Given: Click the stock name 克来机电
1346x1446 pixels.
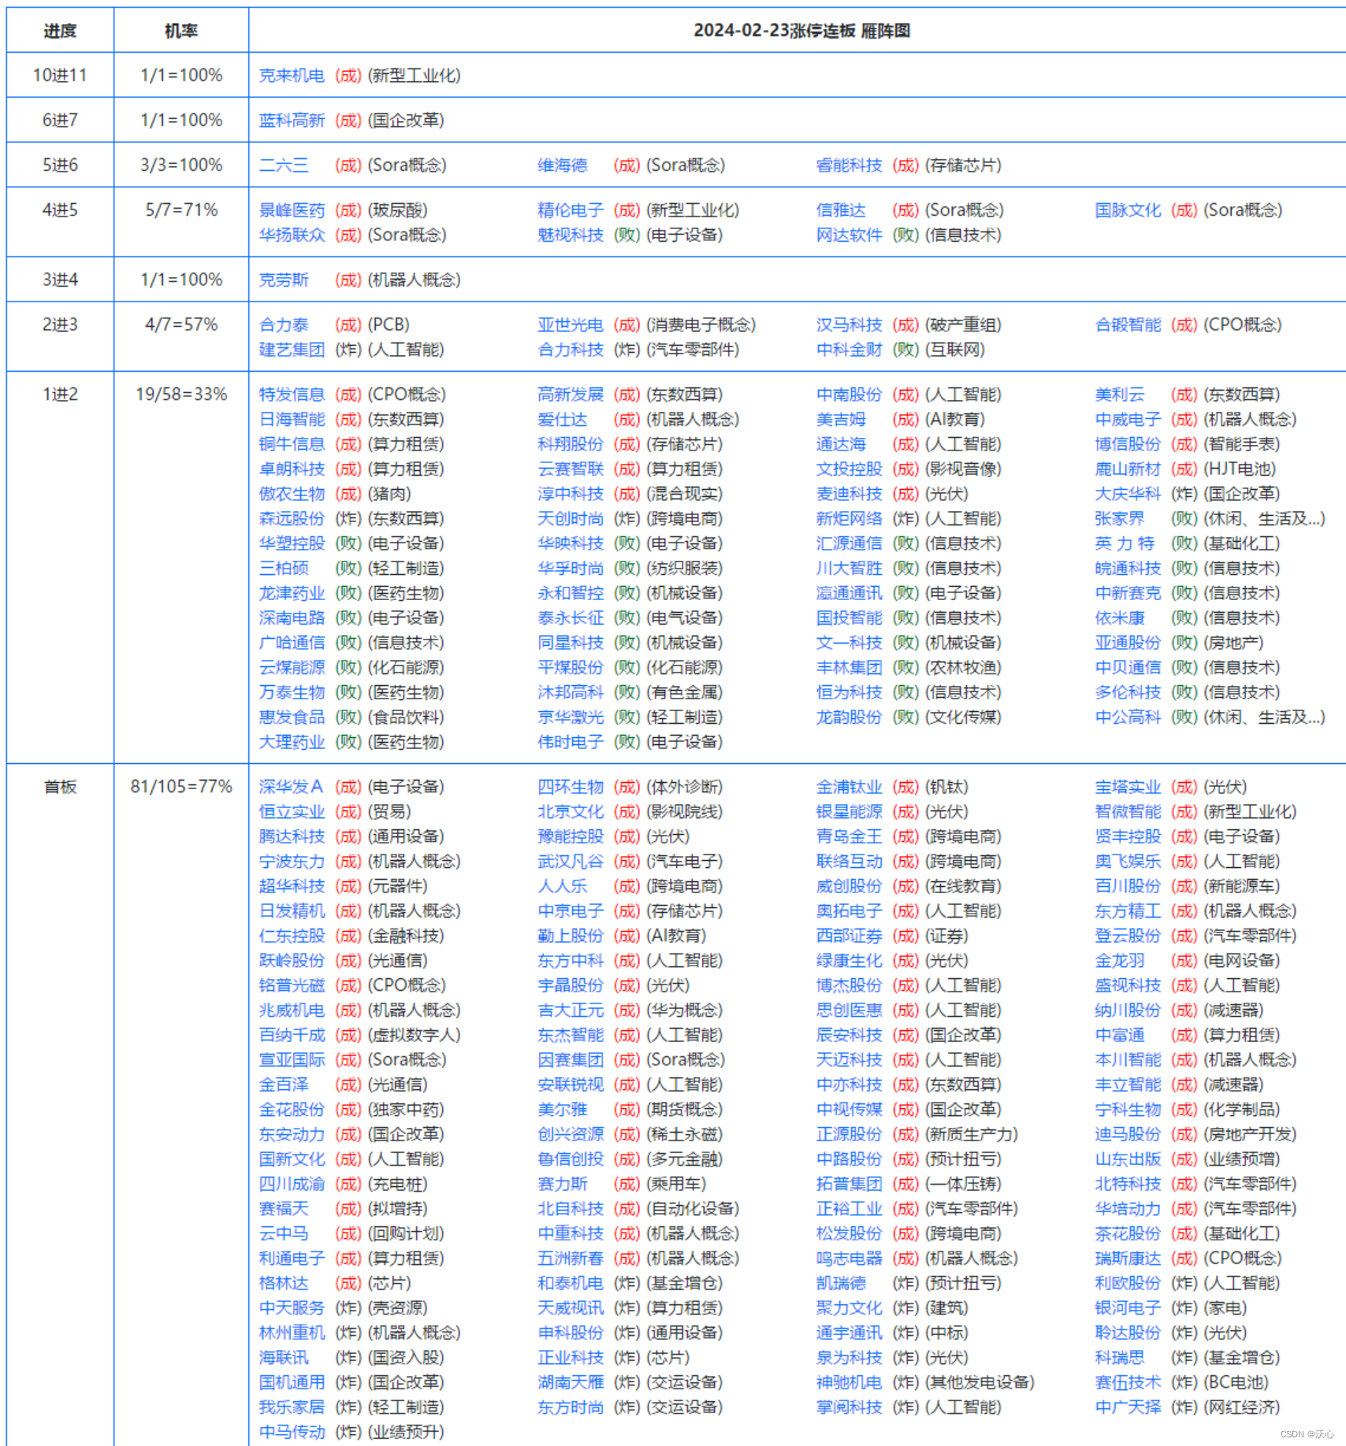Looking at the screenshot, I should [292, 76].
